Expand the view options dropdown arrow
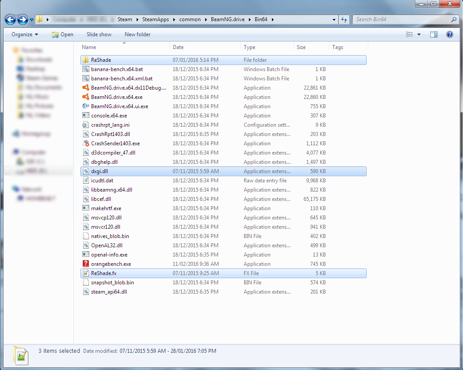Image resolution: width=463 pixels, height=370 pixels. (419, 34)
